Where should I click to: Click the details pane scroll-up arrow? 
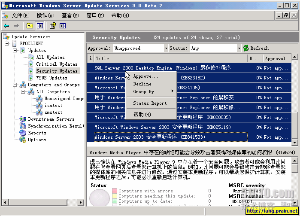(295, 161)
